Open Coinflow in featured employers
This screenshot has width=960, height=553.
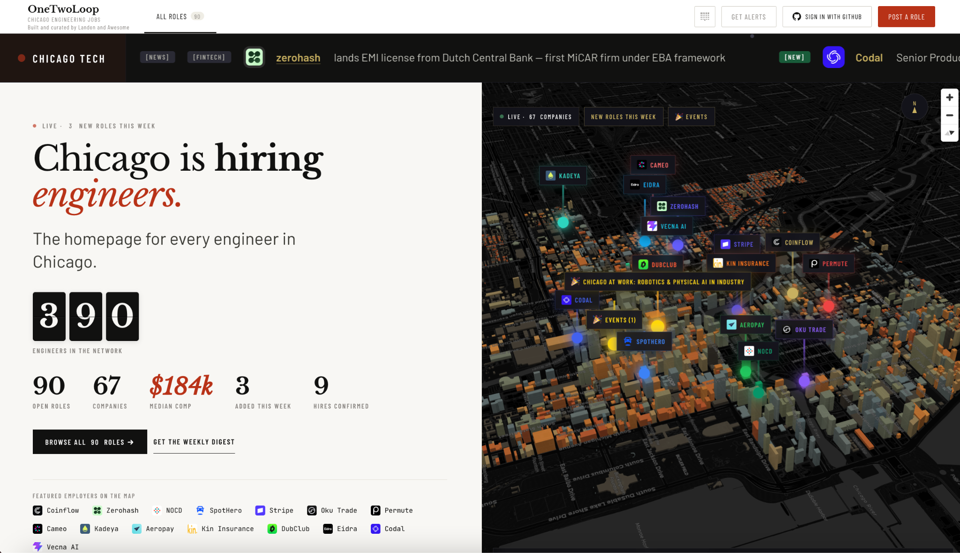pyautogui.click(x=56, y=510)
